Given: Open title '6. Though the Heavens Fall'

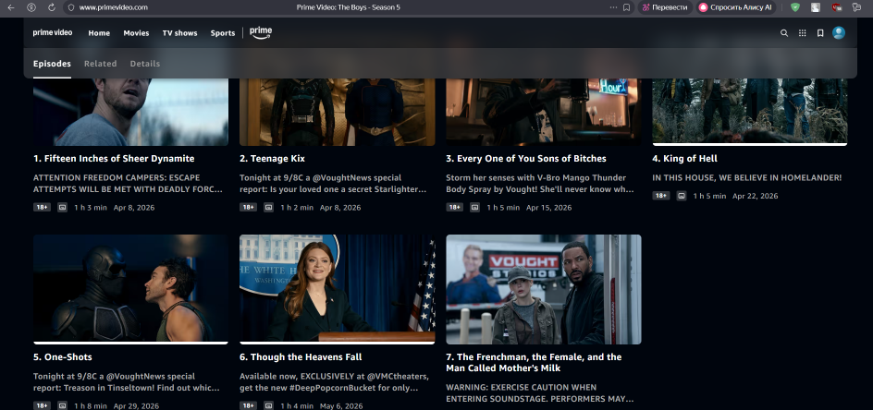Looking at the screenshot, I should coord(301,356).
